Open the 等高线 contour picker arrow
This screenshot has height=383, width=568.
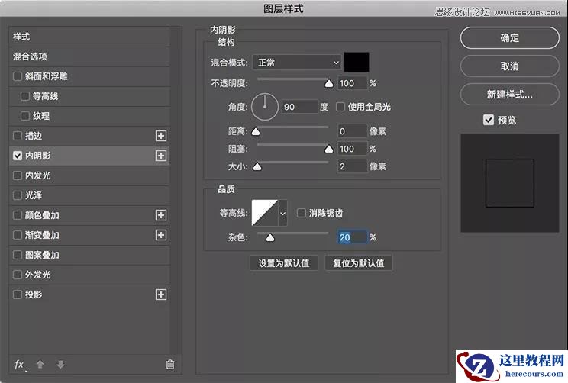[x=282, y=213]
